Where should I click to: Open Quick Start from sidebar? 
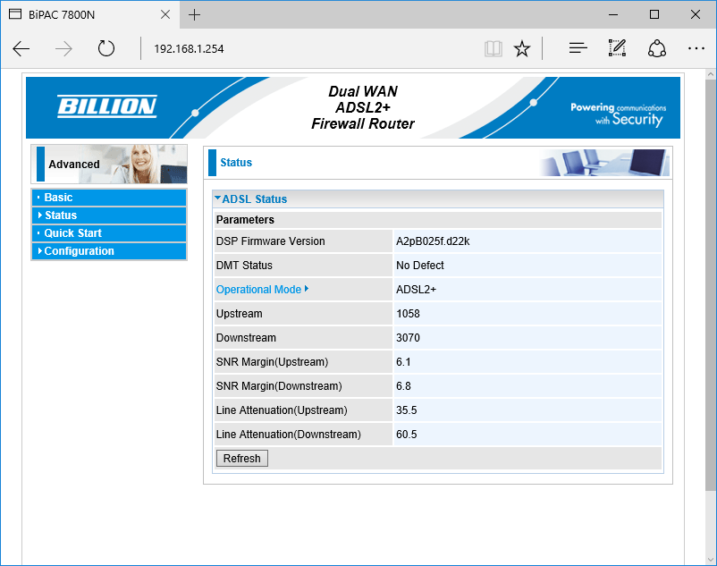pyautogui.click(x=109, y=233)
